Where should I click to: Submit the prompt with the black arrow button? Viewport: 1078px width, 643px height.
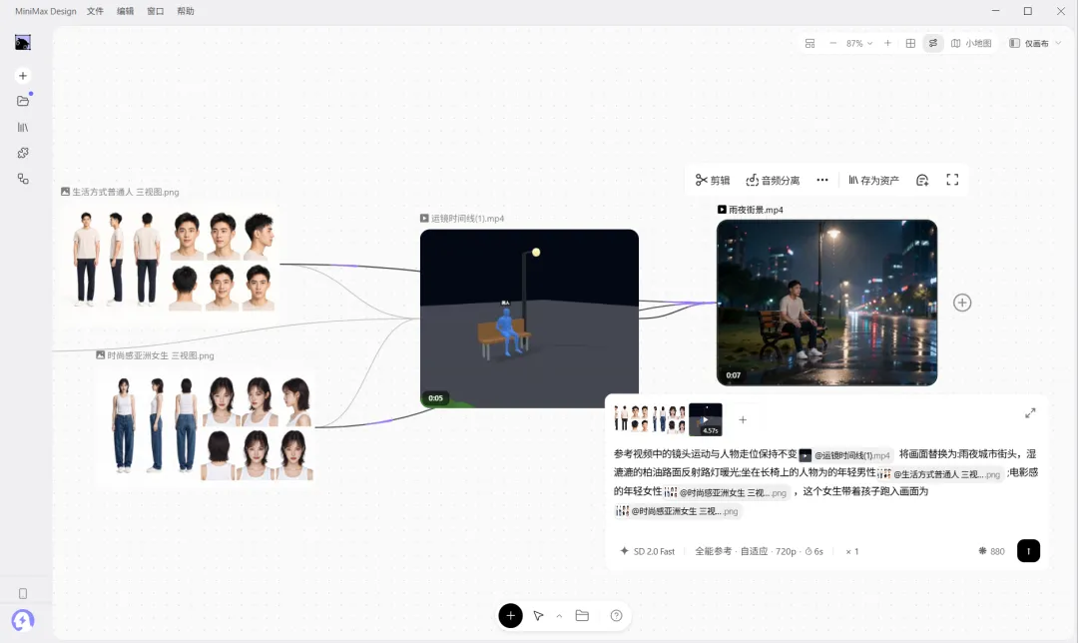(x=1028, y=551)
